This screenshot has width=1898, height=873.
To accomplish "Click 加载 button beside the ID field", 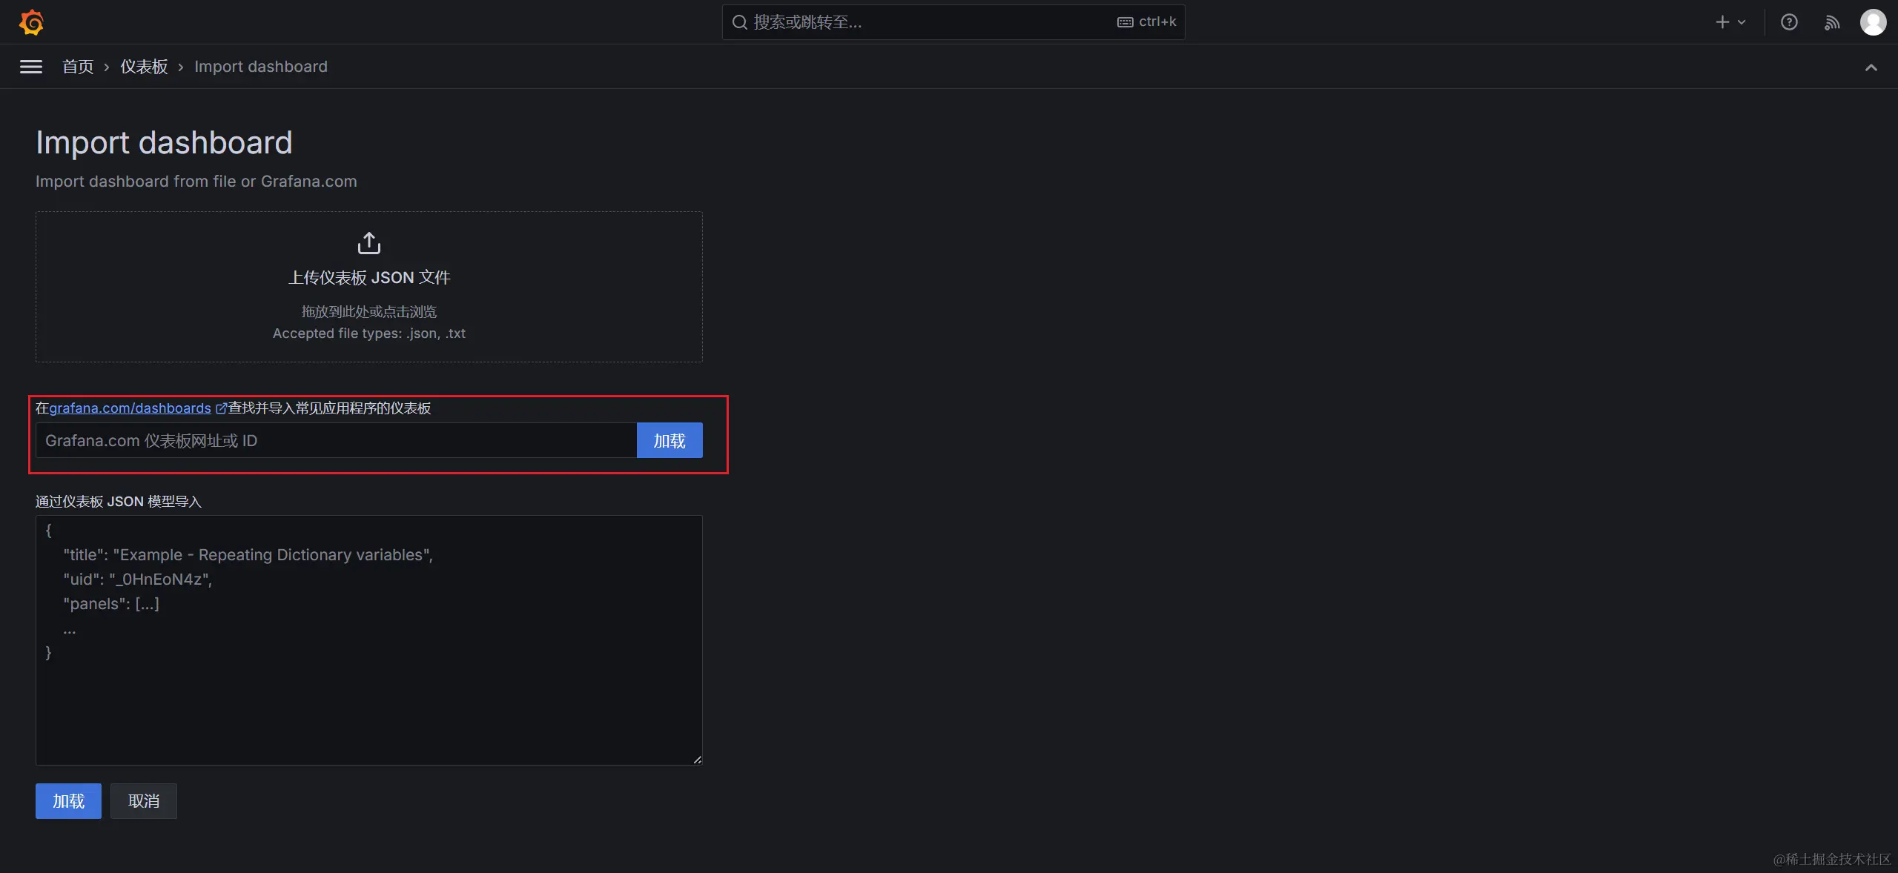I will pos(669,441).
